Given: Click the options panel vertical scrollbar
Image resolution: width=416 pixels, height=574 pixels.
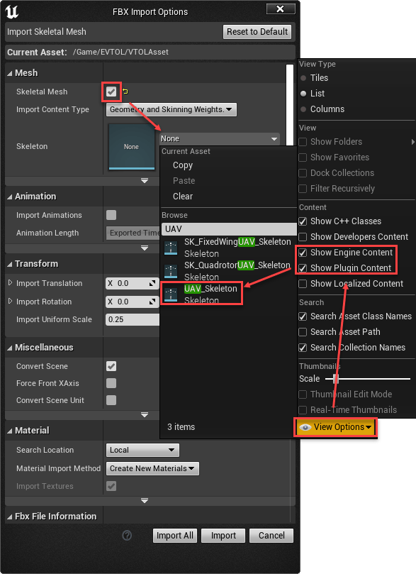Looking at the screenshot, I should click(290, 104).
